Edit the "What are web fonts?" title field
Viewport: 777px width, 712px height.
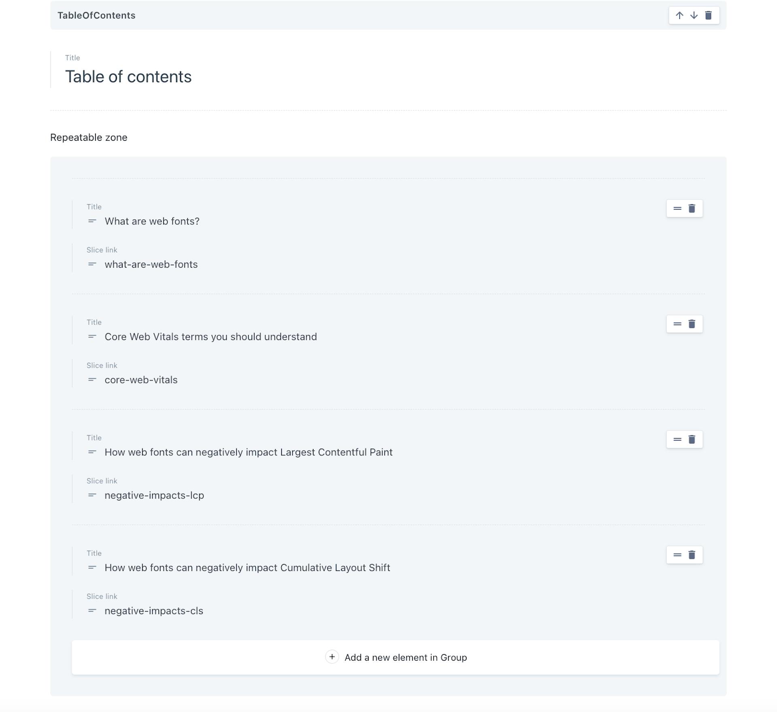[x=152, y=221]
